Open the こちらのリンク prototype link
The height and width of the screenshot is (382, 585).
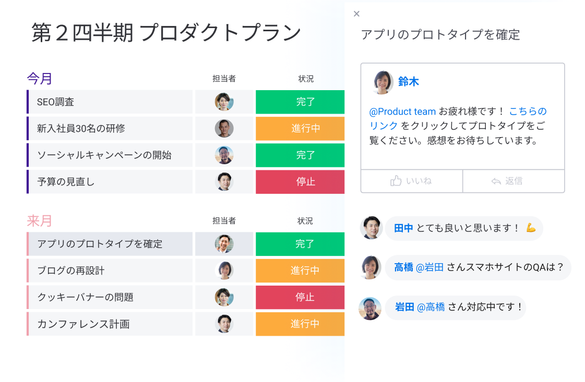pos(528,112)
